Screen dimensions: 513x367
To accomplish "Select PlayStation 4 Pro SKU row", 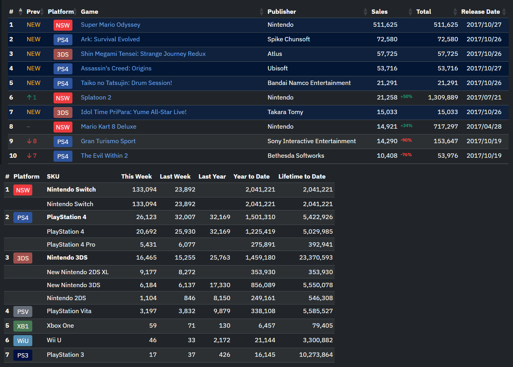I will click(169, 245).
